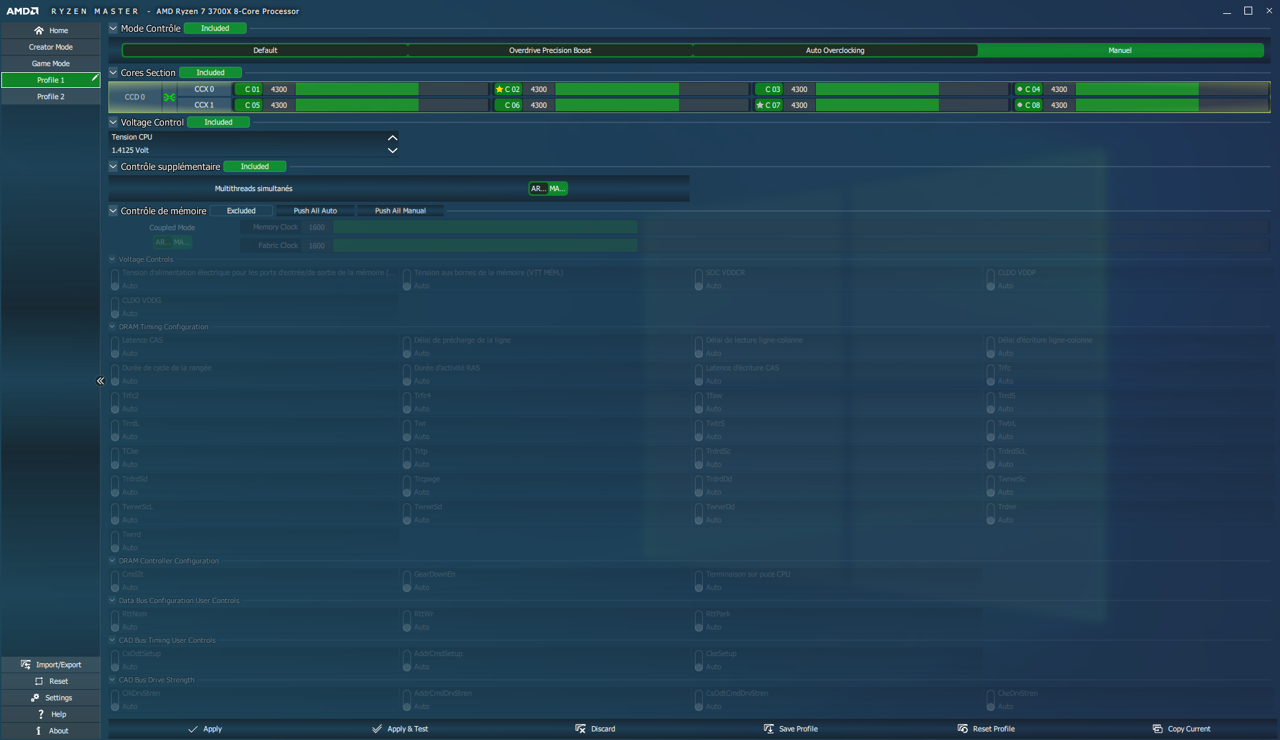Collapse the Cores Section chevron
The height and width of the screenshot is (740, 1280).
(113, 73)
